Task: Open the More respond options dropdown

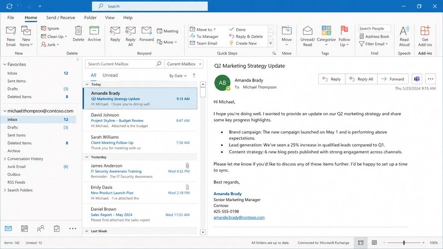Action: 167,42
